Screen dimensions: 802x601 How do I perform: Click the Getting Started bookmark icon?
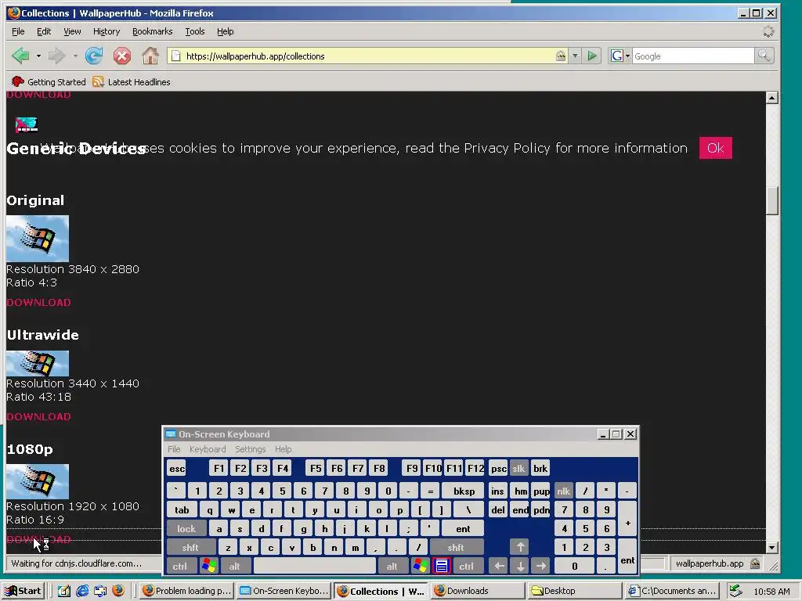click(x=18, y=81)
